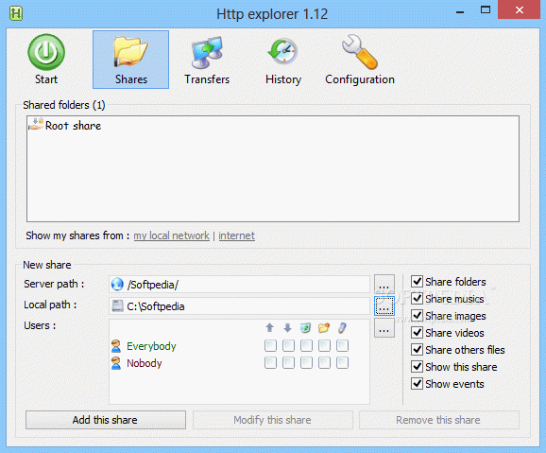Image resolution: width=546 pixels, height=453 pixels.
Task: Uncheck Share folders option
Action: [417, 282]
